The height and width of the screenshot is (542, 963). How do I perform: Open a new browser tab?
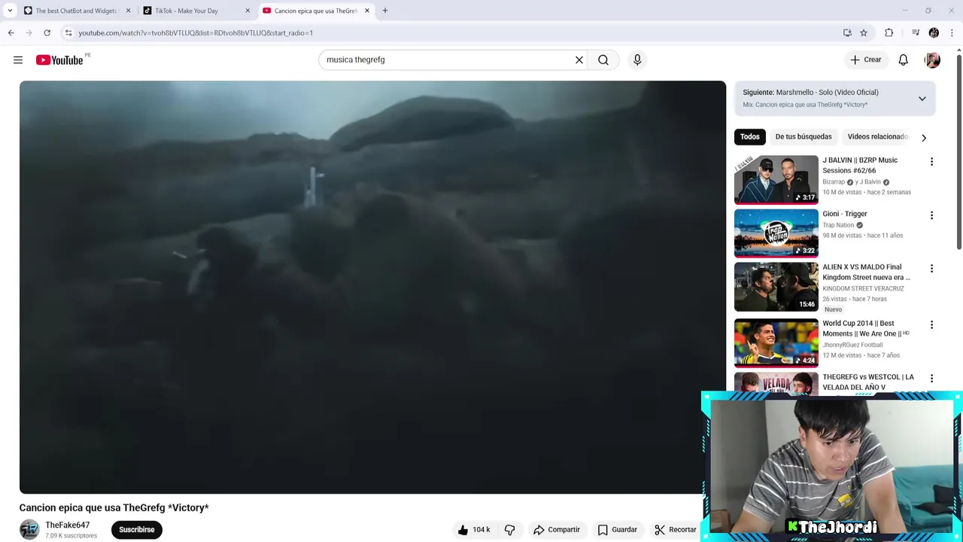pyautogui.click(x=385, y=11)
